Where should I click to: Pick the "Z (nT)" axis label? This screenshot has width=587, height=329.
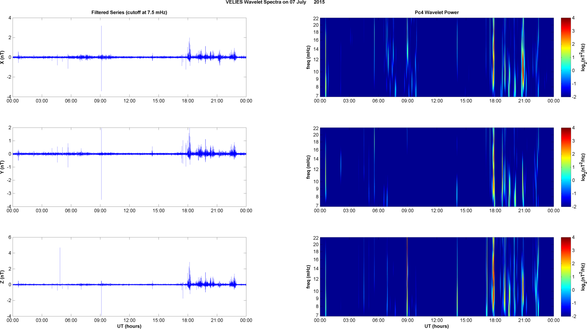pos(3,277)
